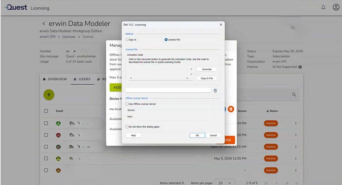Click left arrow of activation code horizontal scrollbar
The width and height of the screenshot is (342, 185).
point(131,78)
